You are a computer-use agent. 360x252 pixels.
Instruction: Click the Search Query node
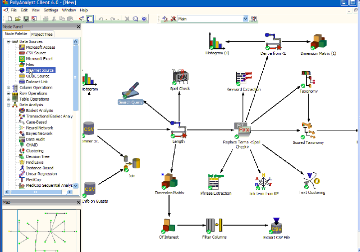click(x=131, y=92)
